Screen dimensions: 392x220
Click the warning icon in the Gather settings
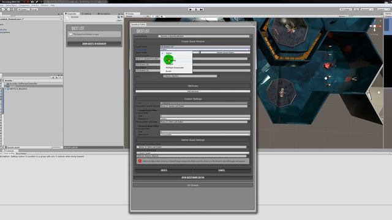tap(140, 161)
